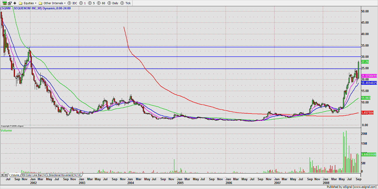Click the left tab scroll arrow
Viewport: 378px width, 189px height.
tap(2, 175)
